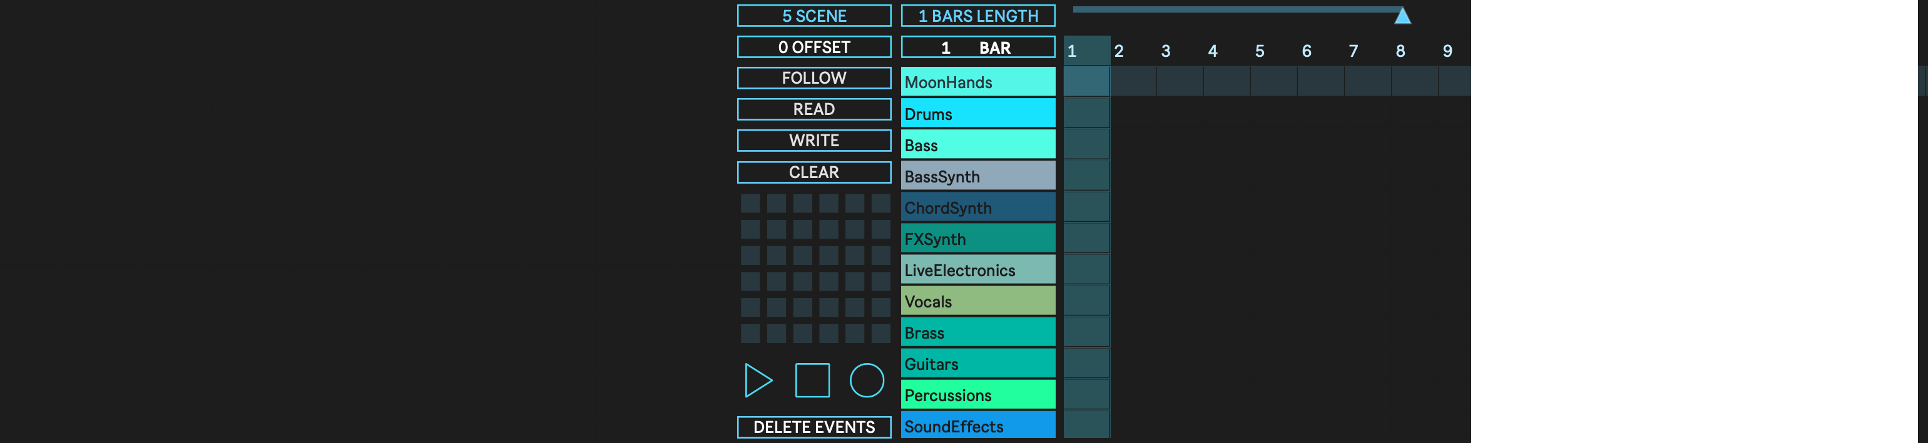
Task: Enable READ automation mode
Action: tap(814, 110)
